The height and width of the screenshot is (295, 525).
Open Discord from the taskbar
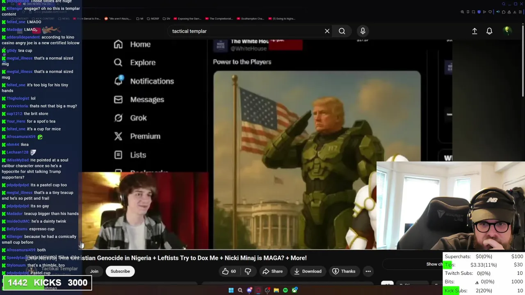[x=249, y=290]
